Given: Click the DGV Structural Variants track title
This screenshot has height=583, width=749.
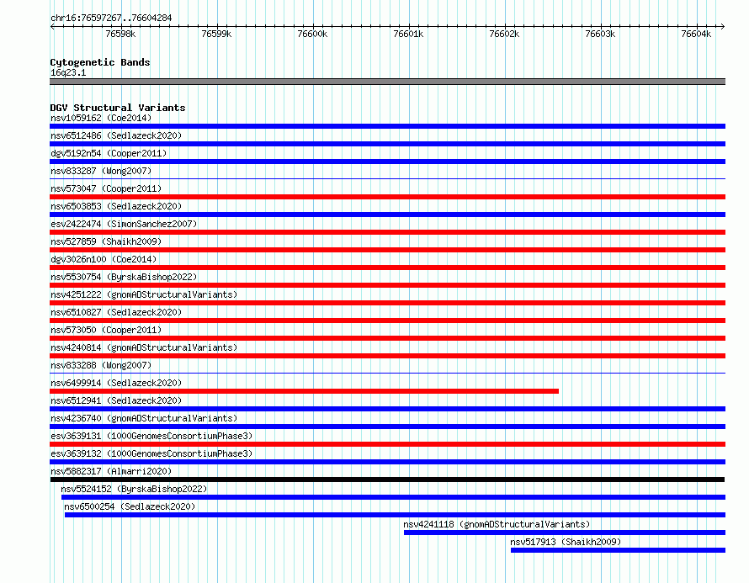Looking at the screenshot, I should (118, 108).
